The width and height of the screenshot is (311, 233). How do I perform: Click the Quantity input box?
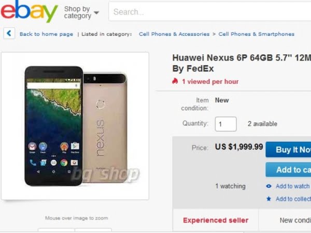[225, 124]
